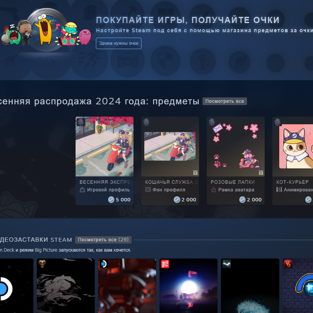Open the 'РОЗОВЫЕ ЛАПКИ' avatar frame preview
Image resolution: width=313 pixels, height=313 pixels.
coord(236,147)
